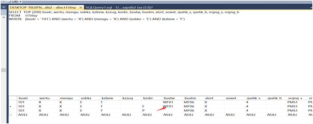Image resolution: width=313 pixels, height=124 pixels.
Task: Click the cell containing P in kzvbr
Action: point(152,110)
